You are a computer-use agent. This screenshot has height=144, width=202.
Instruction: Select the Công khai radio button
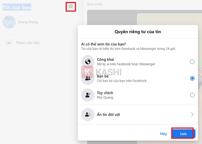coord(192,62)
